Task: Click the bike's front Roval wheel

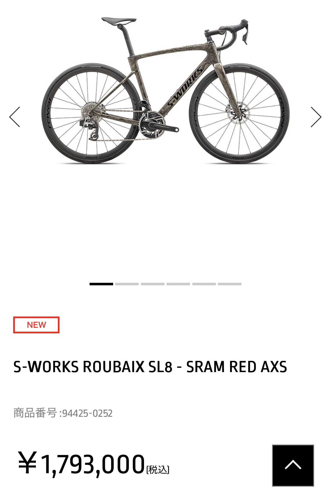Action: pos(239,113)
